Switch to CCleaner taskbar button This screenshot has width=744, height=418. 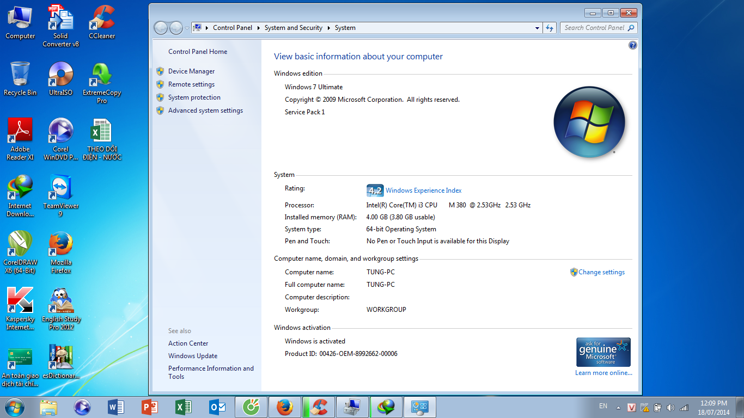point(319,407)
